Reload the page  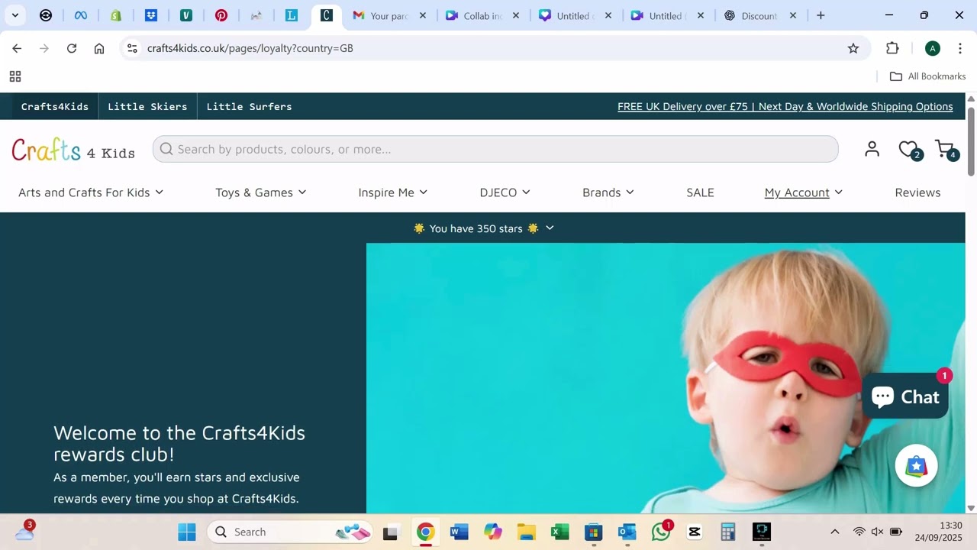point(72,48)
